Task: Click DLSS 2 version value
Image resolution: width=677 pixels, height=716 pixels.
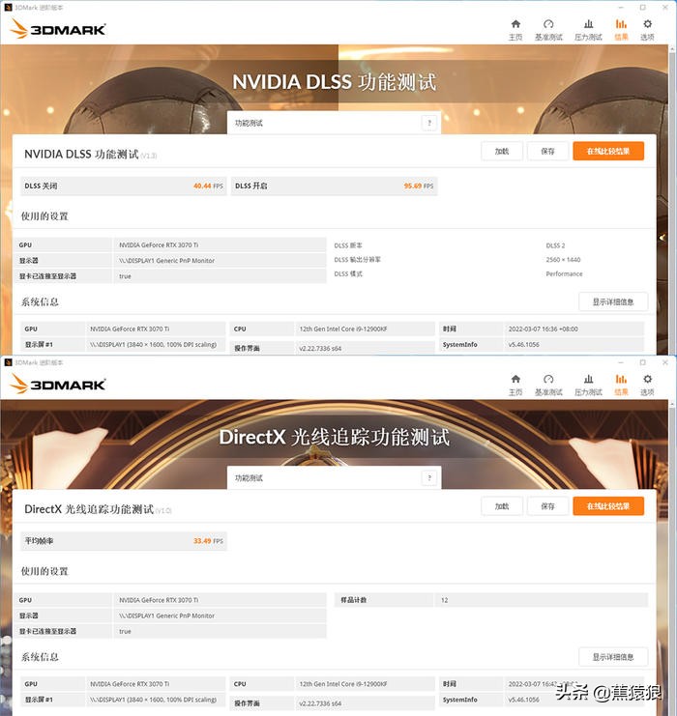Action: [555, 245]
